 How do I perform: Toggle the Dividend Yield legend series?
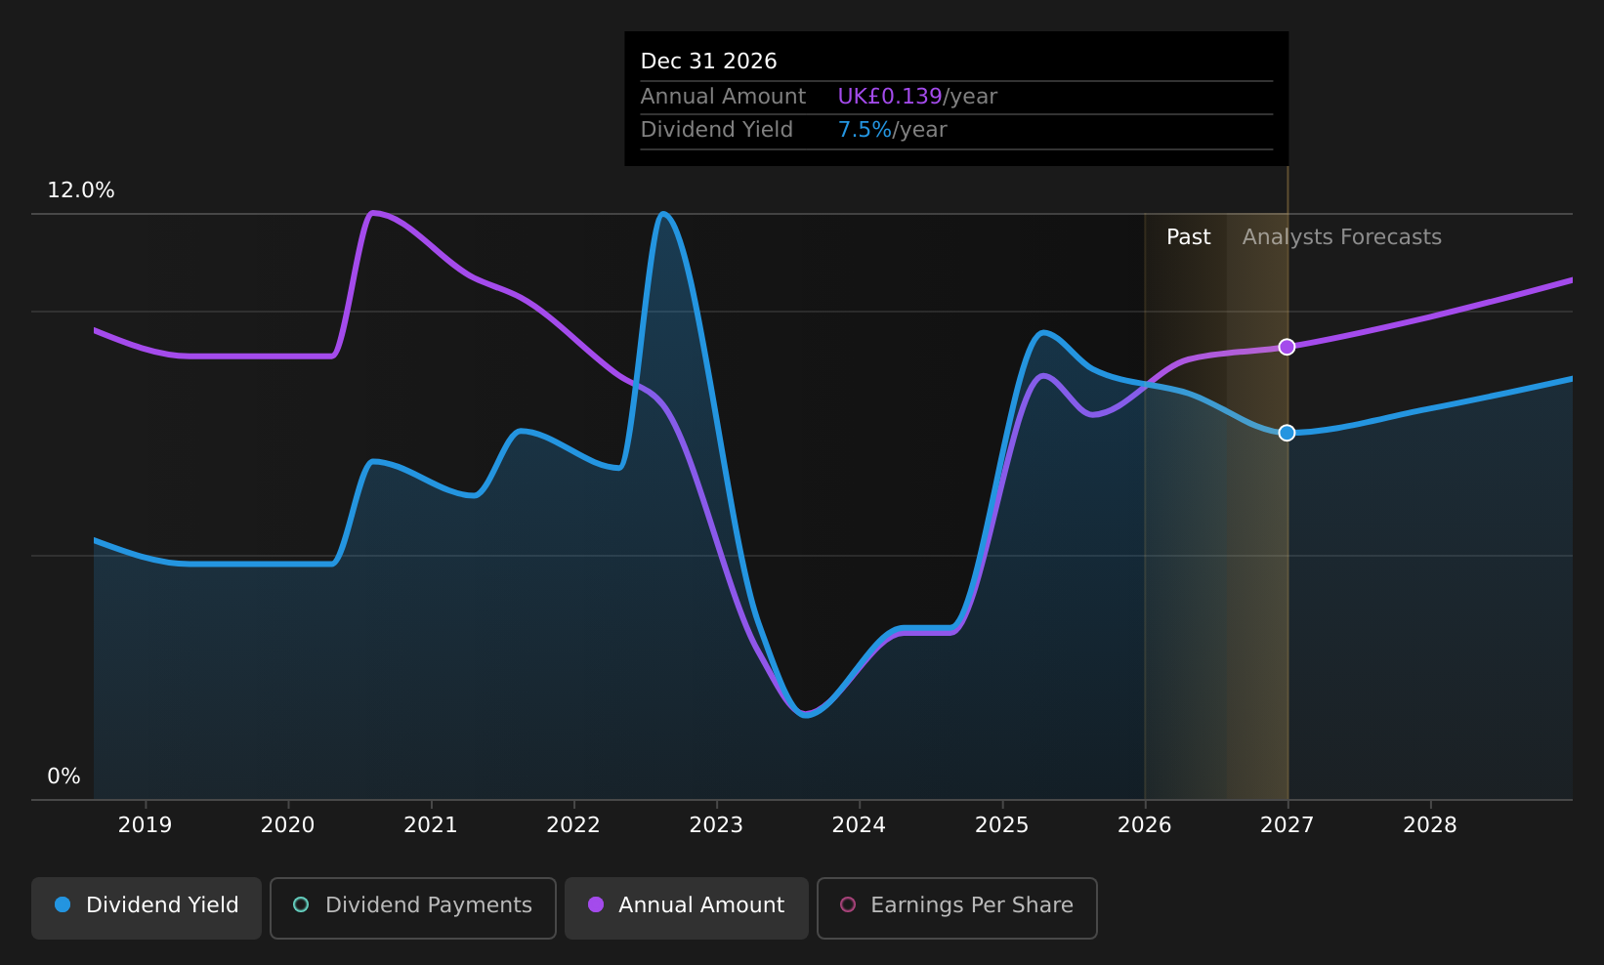tap(147, 907)
